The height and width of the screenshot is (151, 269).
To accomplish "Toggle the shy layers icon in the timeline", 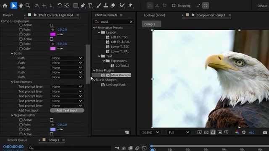I will [124, 148].
